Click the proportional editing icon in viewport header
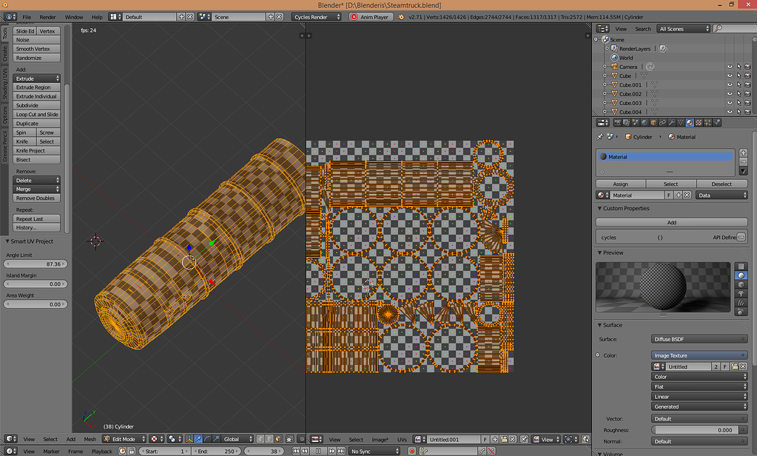 [x=302, y=439]
